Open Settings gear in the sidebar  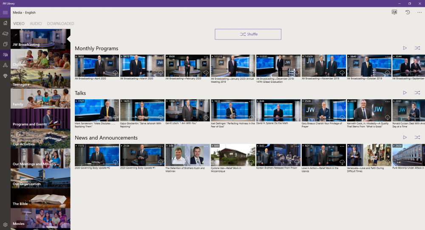(x=5, y=224)
